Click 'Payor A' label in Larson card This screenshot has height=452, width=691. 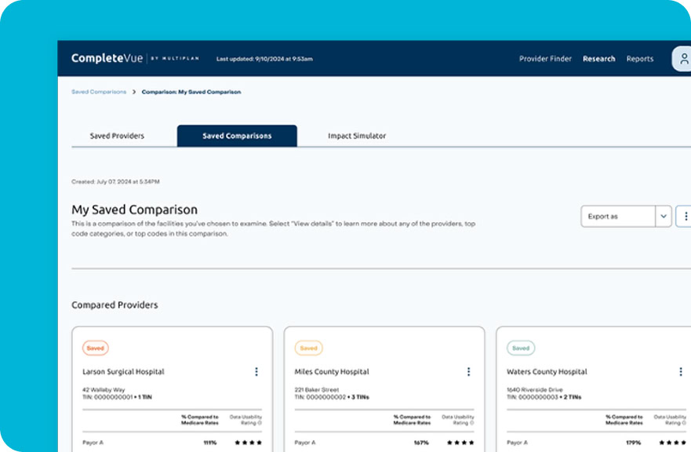coord(93,443)
